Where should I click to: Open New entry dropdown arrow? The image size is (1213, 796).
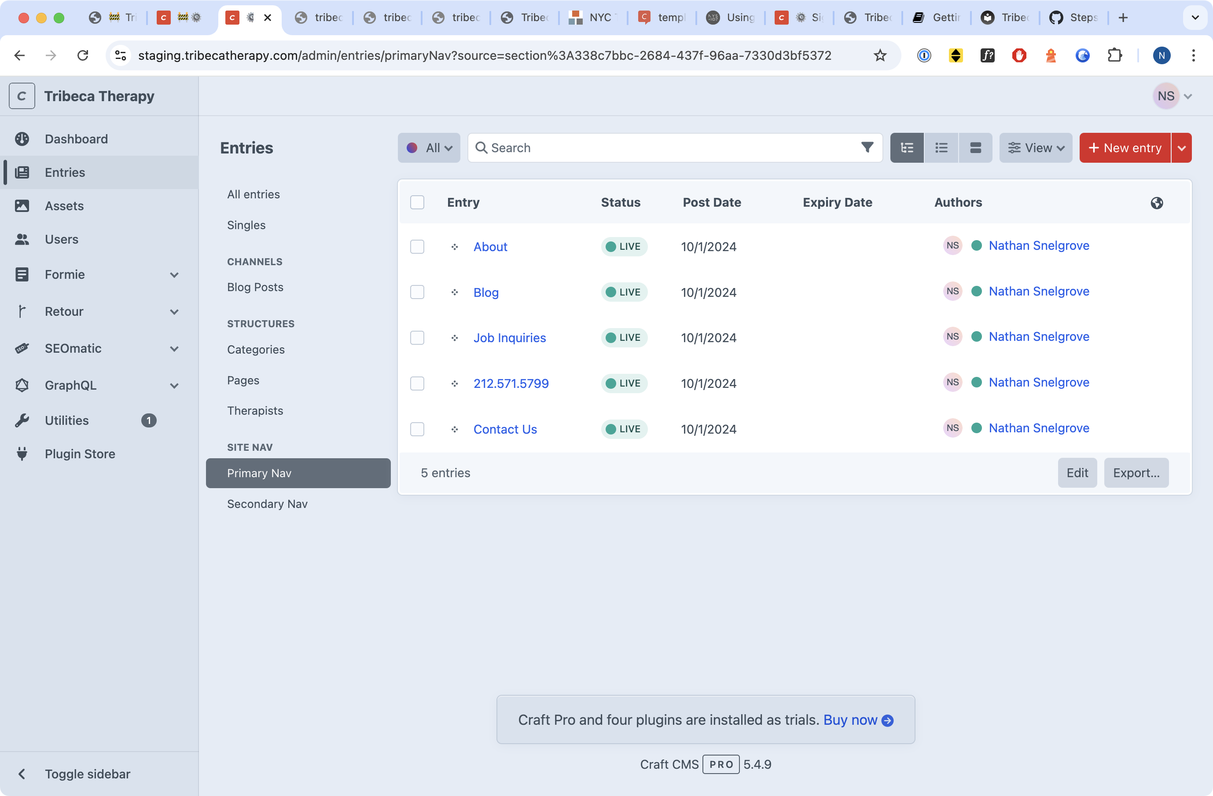(1181, 148)
